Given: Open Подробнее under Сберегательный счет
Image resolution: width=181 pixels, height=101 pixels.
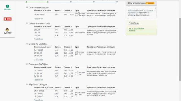Looking at the screenshot, I should (38, 39).
